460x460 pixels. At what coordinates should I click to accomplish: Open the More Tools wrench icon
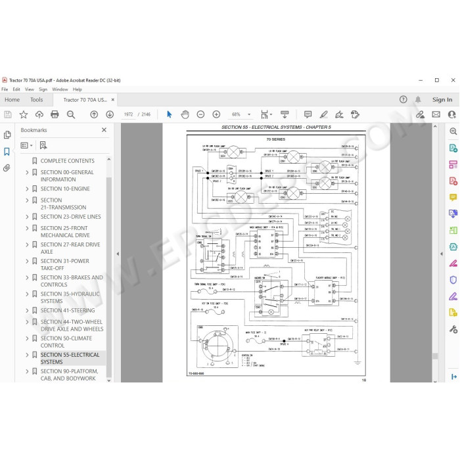click(453, 329)
